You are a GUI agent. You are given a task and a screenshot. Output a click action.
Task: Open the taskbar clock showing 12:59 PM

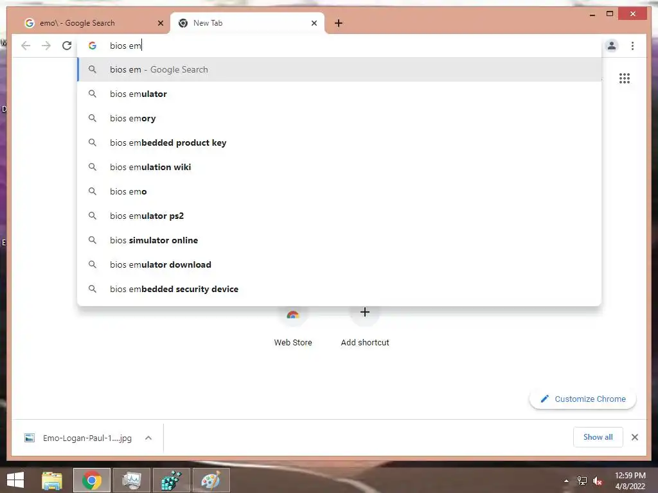point(630,481)
